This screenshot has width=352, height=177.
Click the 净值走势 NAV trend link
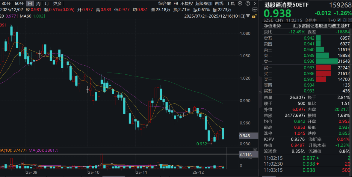pos(272,26)
